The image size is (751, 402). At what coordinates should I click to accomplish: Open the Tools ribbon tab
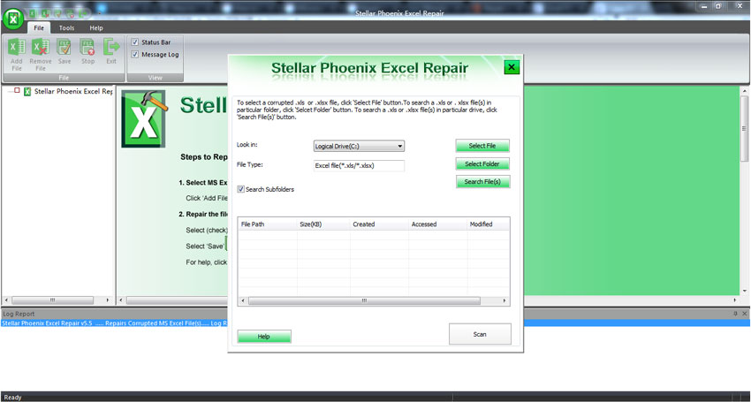click(66, 27)
